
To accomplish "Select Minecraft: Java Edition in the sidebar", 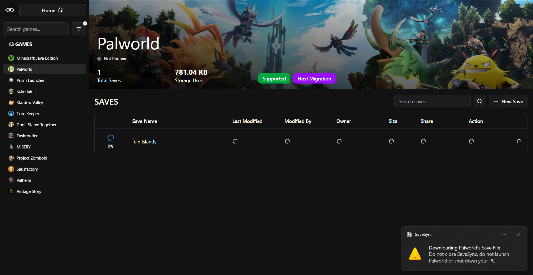I will (x=44, y=58).
